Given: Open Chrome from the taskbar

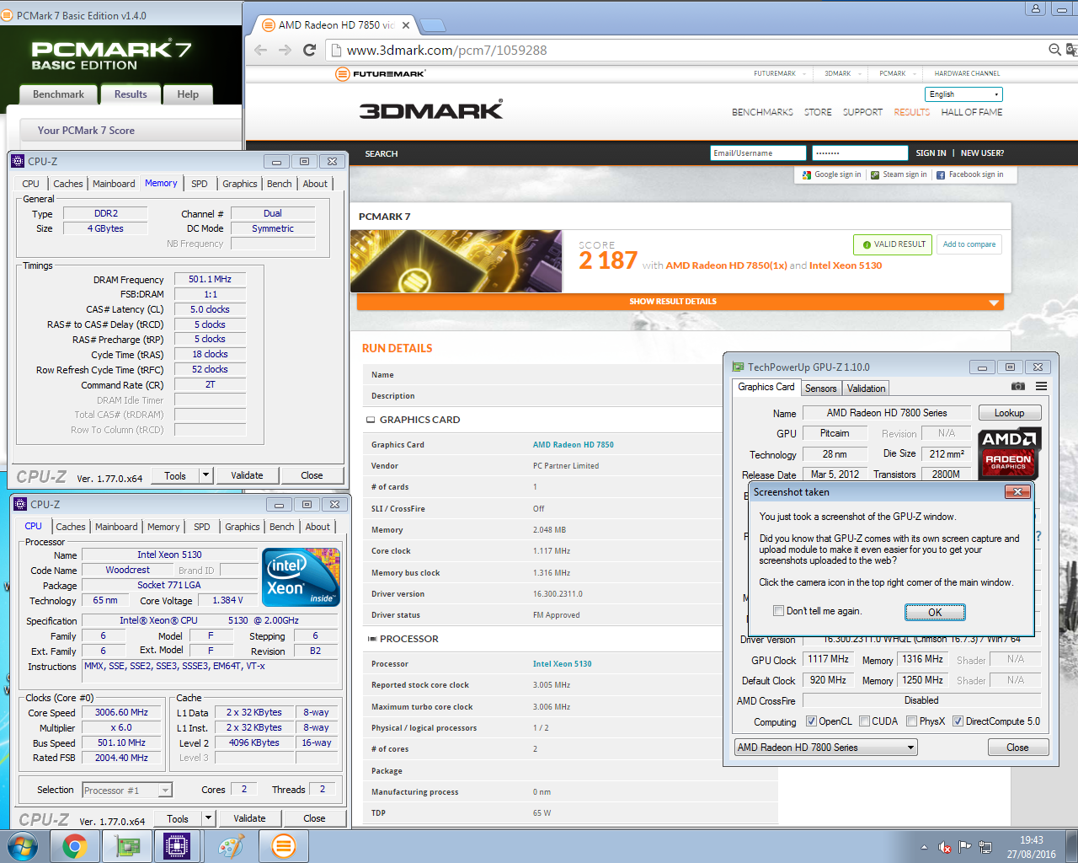Looking at the screenshot, I should [74, 846].
